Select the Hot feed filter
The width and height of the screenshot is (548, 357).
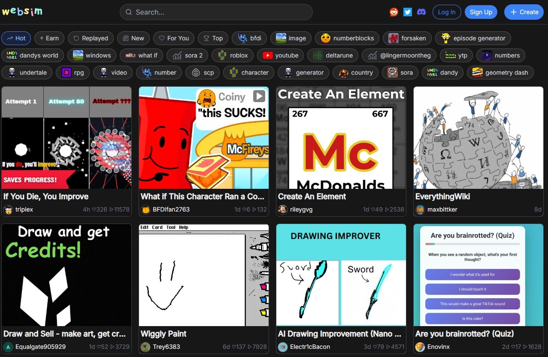tap(16, 38)
